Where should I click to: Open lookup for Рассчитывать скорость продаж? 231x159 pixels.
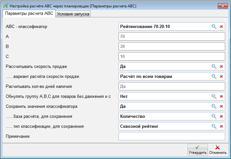click(214, 67)
